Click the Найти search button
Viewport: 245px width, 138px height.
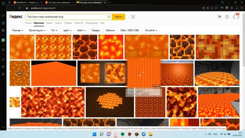tap(118, 17)
